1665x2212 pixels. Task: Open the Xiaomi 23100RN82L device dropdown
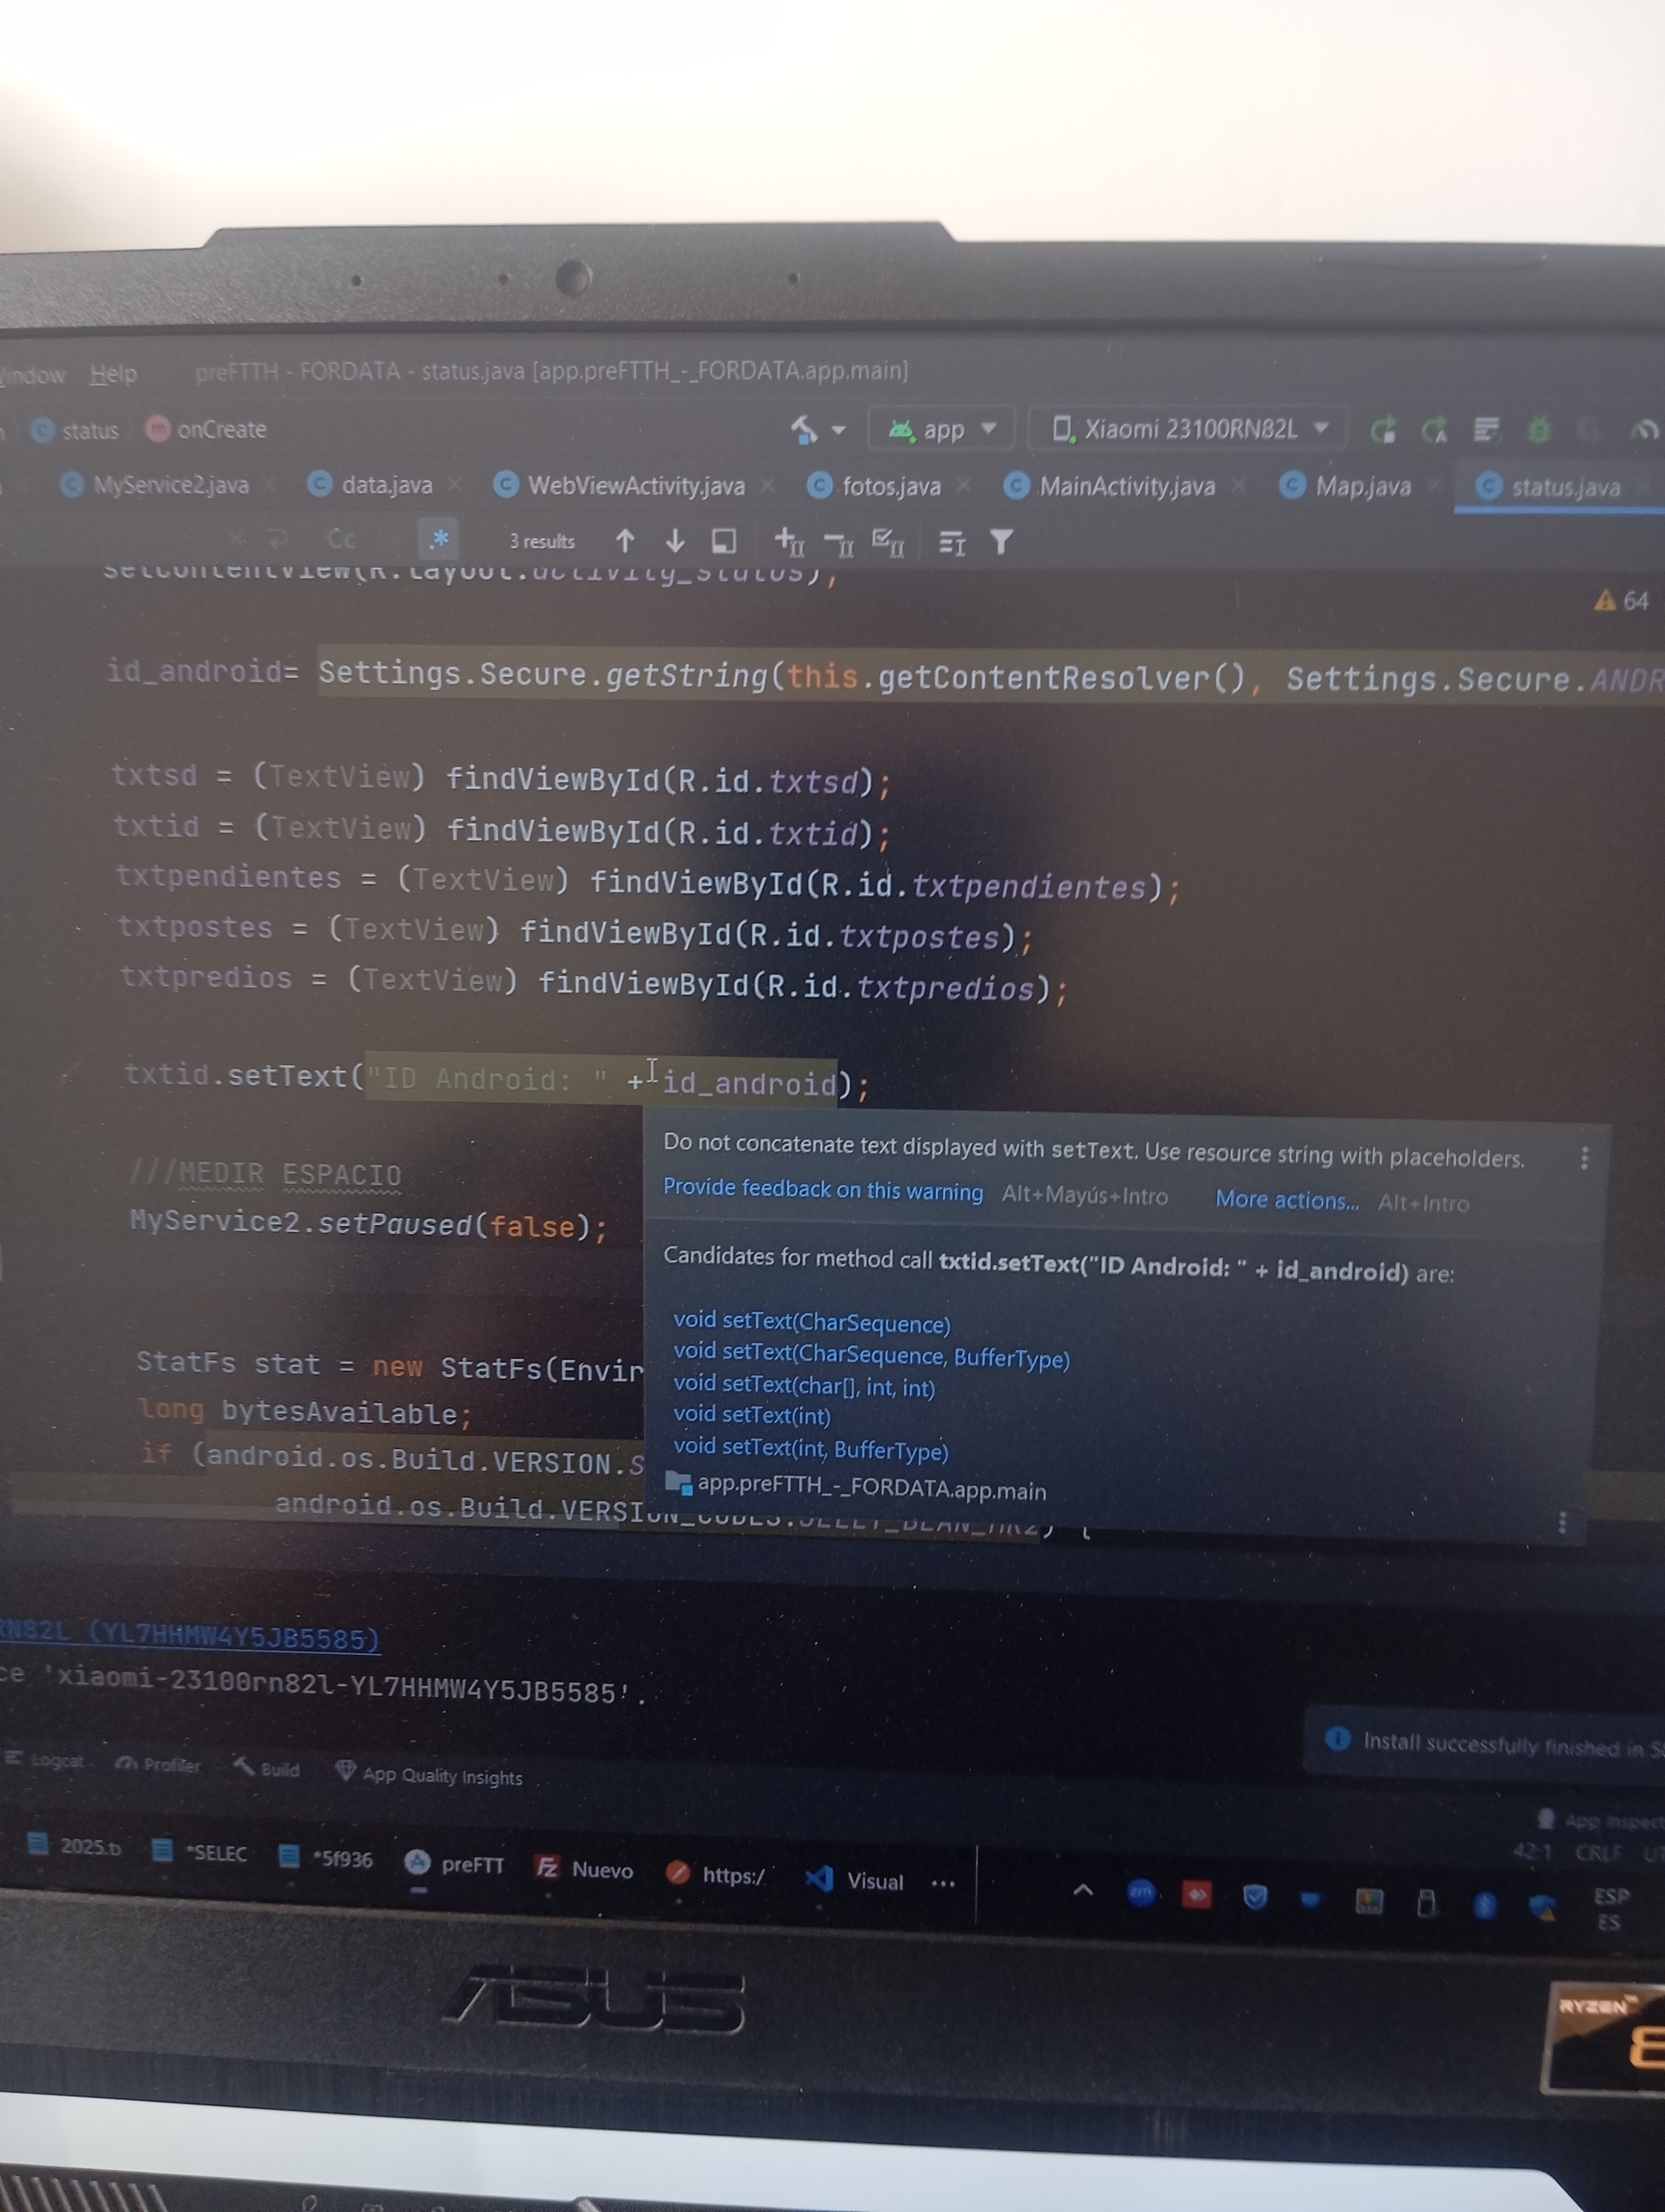pyautogui.click(x=1189, y=429)
